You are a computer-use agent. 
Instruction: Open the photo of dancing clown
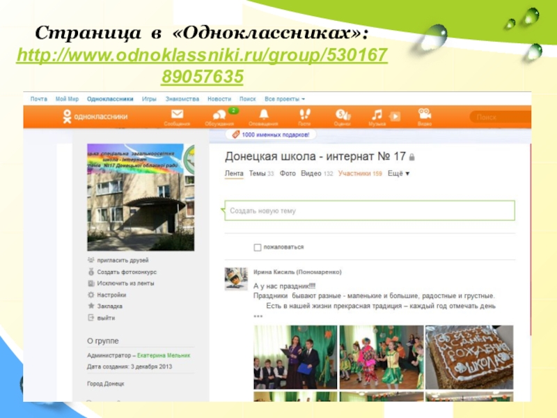point(382,357)
